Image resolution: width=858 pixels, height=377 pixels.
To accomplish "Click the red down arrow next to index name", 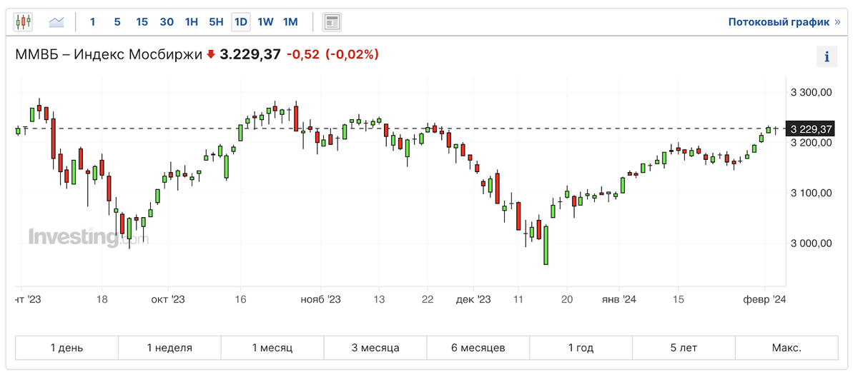I will [211, 54].
